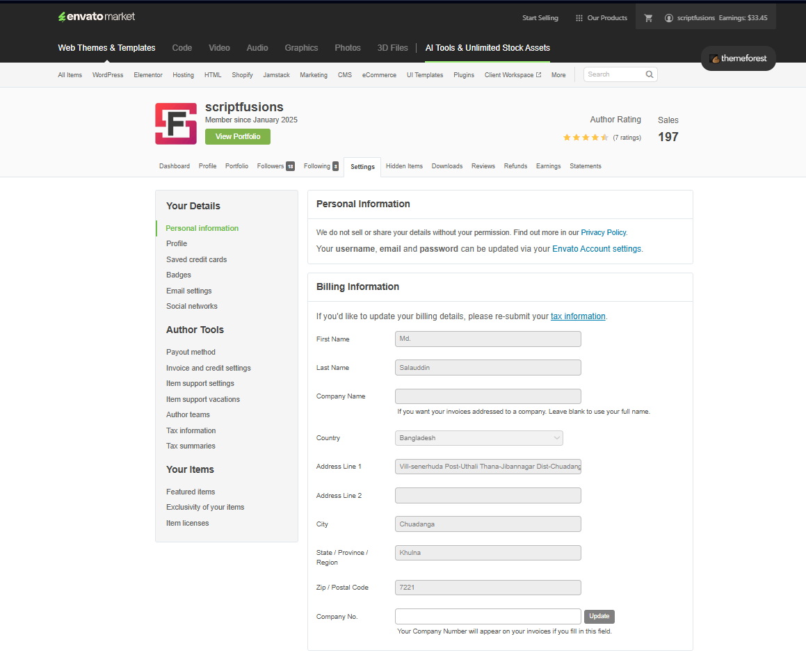The width and height of the screenshot is (806, 662).
Task: Open Invoice and credit settings
Action: [208, 368]
